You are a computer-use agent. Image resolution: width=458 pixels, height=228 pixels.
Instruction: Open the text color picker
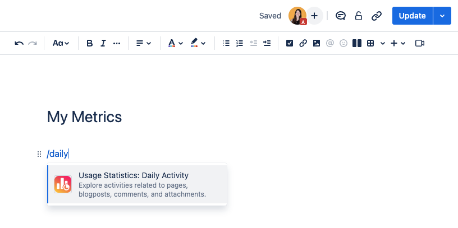click(176, 43)
